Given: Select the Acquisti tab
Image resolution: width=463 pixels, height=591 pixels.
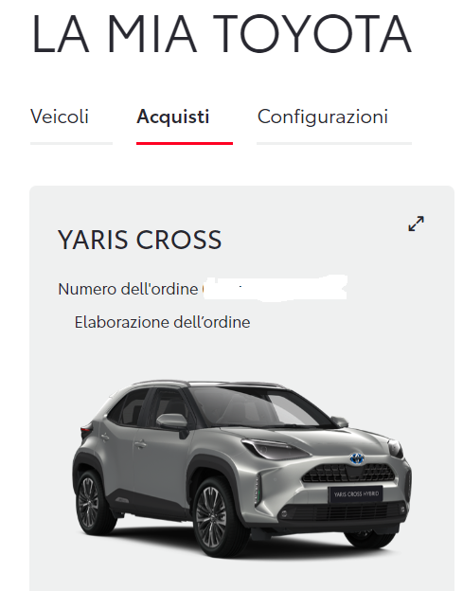Looking at the screenshot, I should pos(173,116).
